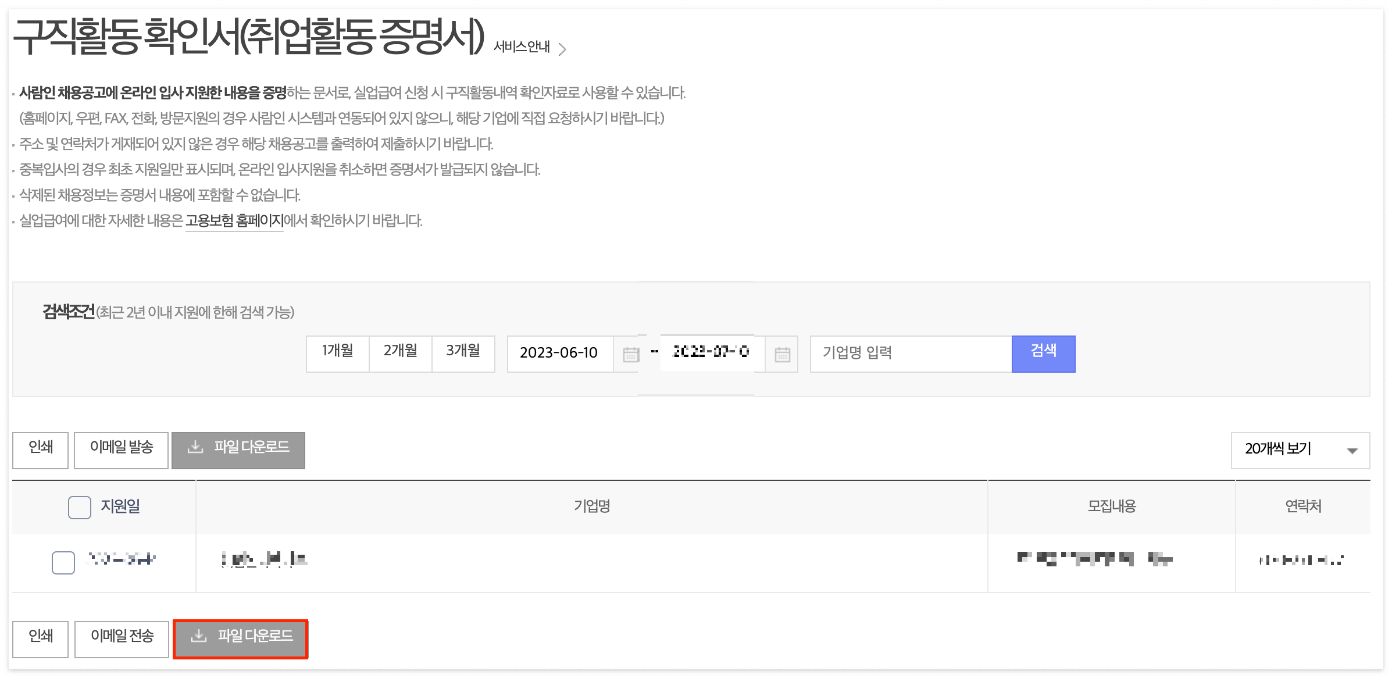Click the dropdown arrow of 20개씩 보기
Image resolution: width=1392 pixels, height=678 pixels.
coord(1352,451)
